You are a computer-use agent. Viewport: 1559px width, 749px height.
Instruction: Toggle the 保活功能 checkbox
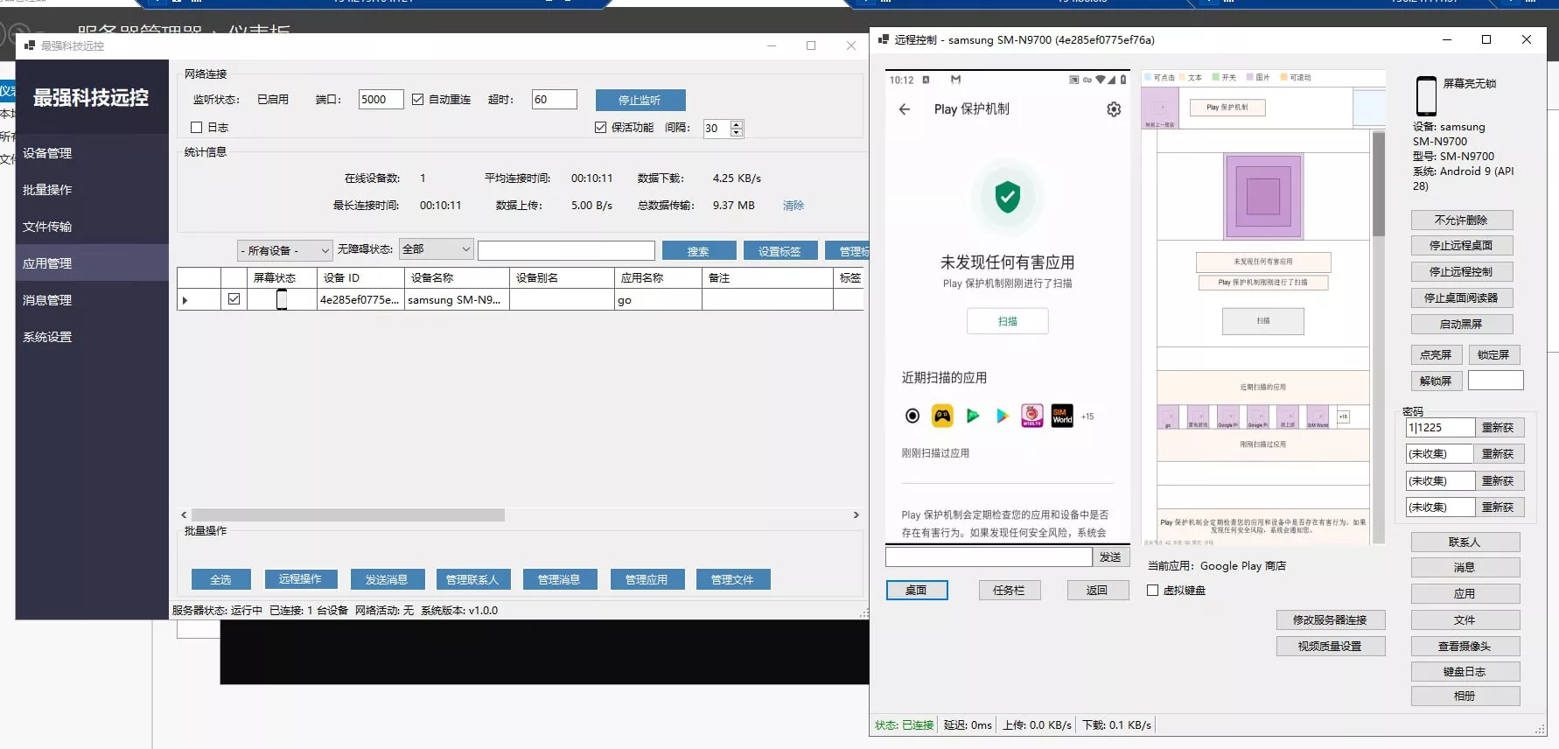[601, 127]
